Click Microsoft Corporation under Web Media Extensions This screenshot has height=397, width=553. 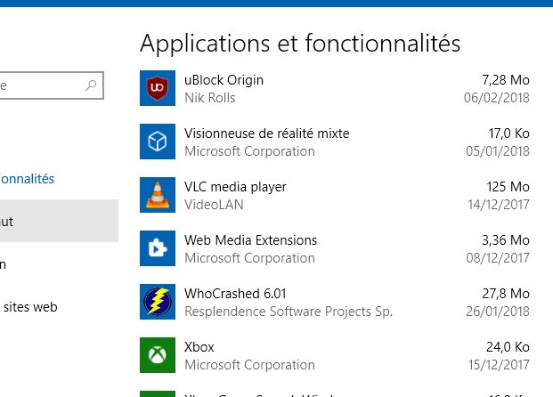pyautogui.click(x=249, y=258)
